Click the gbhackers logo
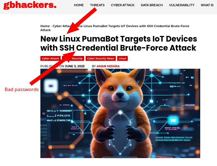The width and height of the screenshot is (217, 166). pos(30,5)
